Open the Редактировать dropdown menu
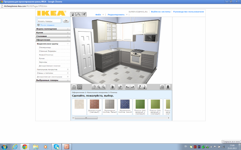 (117, 15)
